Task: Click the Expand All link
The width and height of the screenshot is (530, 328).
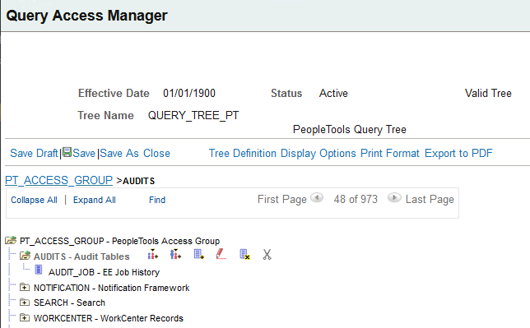Action: 95,200
